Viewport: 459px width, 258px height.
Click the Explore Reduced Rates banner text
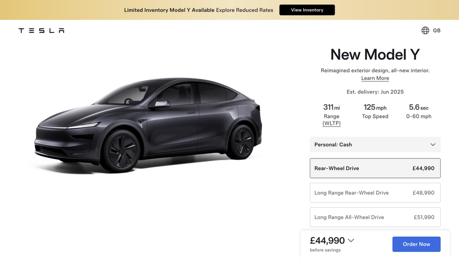coord(245,10)
